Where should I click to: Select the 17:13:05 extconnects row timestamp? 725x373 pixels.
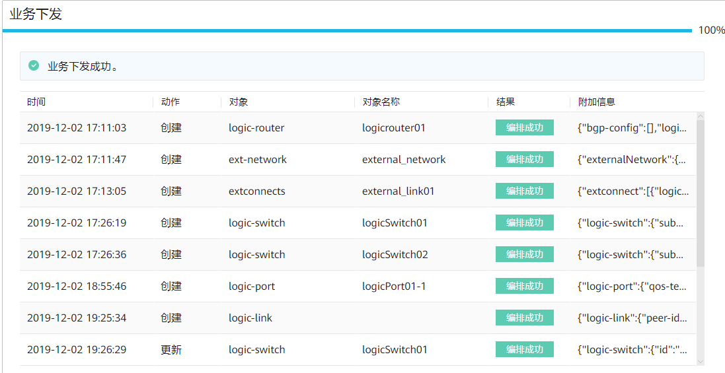(76, 191)
